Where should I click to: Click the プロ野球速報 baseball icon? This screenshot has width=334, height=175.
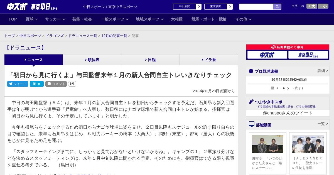pyautogui.click(x=251, y=71)
